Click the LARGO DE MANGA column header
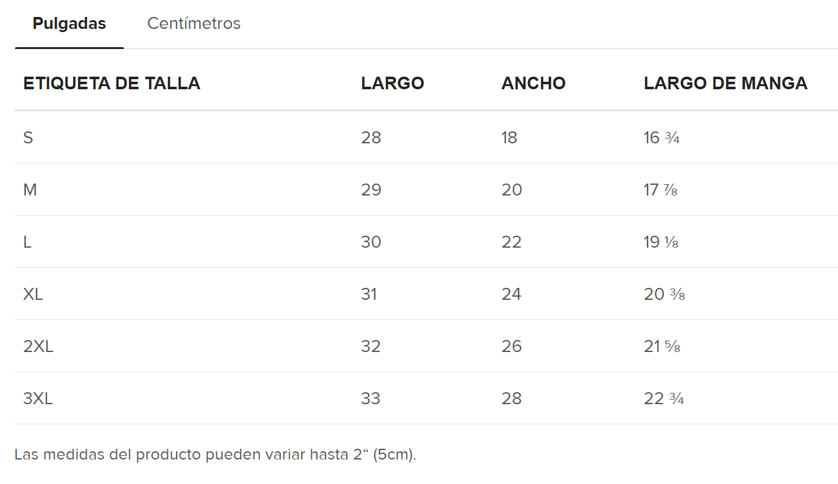Viewport: 838px width, 484px height. tap(725, 83)
